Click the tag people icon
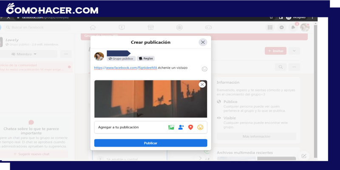 181,127
